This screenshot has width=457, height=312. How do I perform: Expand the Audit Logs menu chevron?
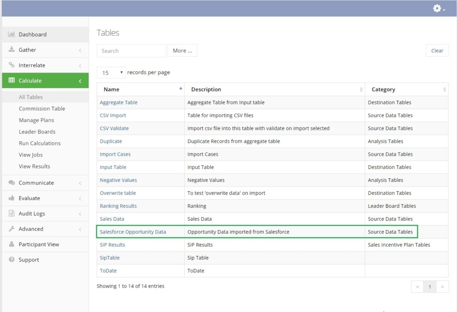(80, 214)
